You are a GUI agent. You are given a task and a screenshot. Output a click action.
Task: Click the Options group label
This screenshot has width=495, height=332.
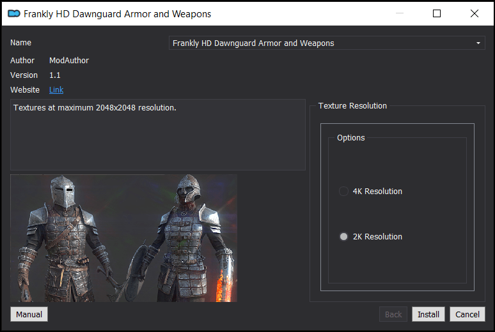(350, 138)
